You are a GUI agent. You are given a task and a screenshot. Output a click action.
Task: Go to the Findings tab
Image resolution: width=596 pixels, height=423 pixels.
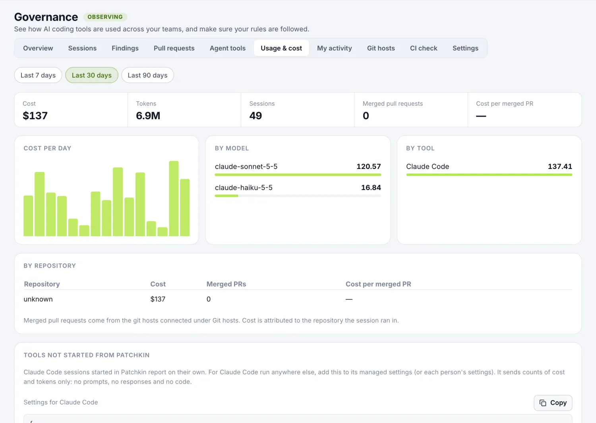click(125, 48)
